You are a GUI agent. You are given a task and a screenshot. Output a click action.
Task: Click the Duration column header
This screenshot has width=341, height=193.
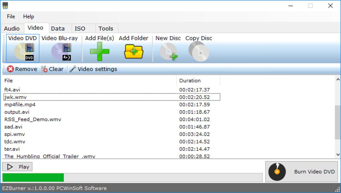(189, 81)
